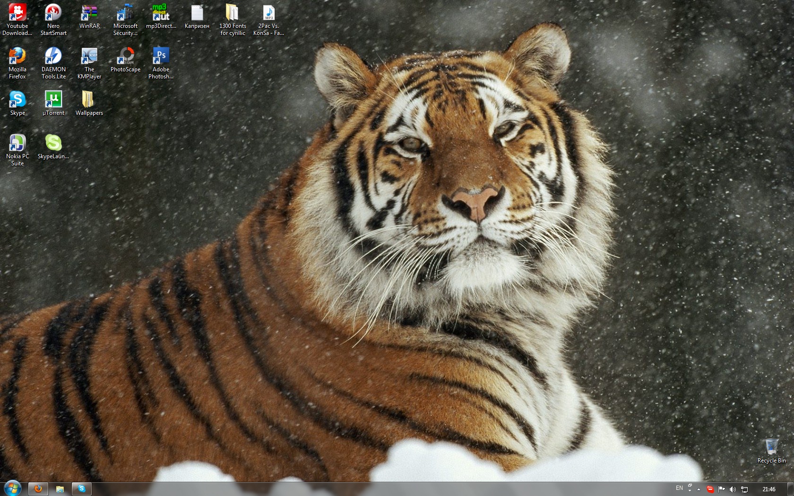794x496 pixels.
Task: Select the Mozilla Firefox desktop icon
Action: pos(17,63)
